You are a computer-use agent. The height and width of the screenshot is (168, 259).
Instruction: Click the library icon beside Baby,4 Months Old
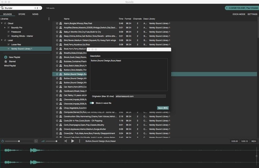pyautogui.click(x=61, y=32)
